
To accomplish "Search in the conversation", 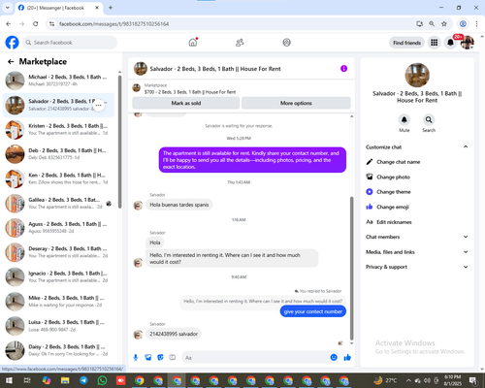I will (x=429, y=119).
